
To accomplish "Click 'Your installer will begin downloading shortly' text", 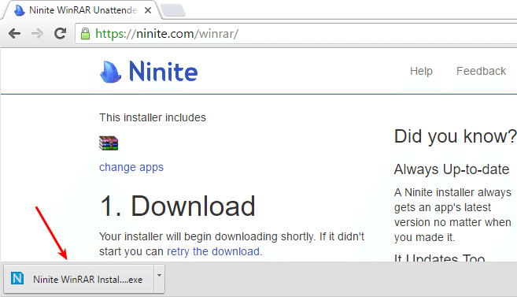I will (x=207, y=236).
